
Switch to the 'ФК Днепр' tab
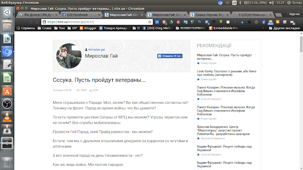[x=38, y=15]
